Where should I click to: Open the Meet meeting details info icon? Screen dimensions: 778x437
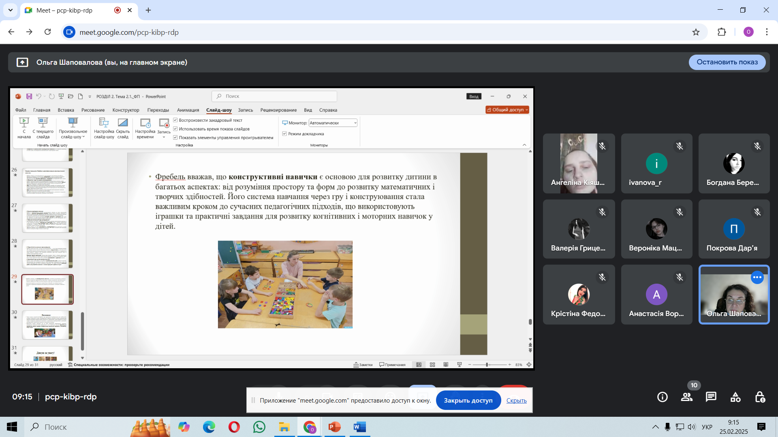click(x=663, y=397)
